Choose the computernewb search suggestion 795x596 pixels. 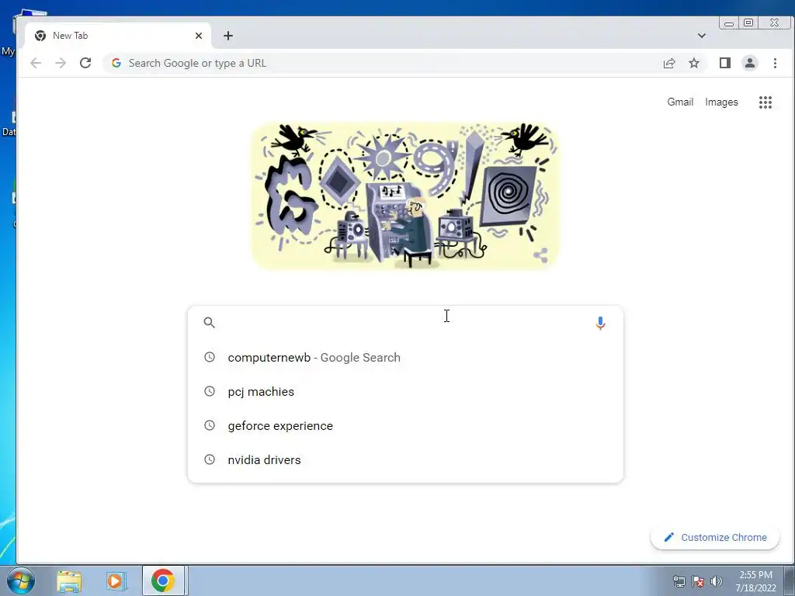[405, 357]
